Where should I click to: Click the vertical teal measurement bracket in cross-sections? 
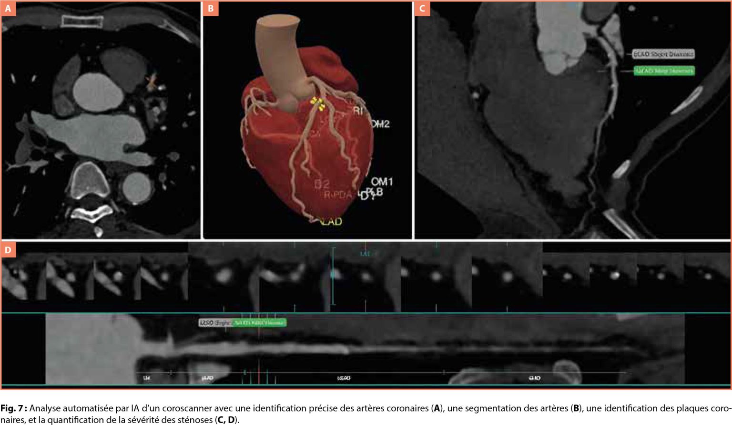pyautogui.click(x=333, y=276)
